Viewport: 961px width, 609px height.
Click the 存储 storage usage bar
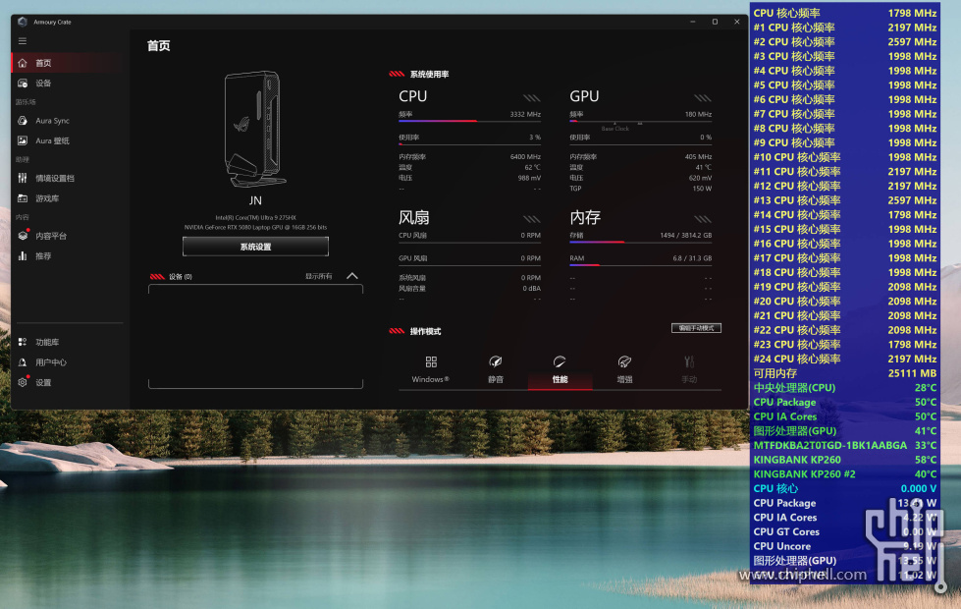pyautogui.click(x=640, y=243)
